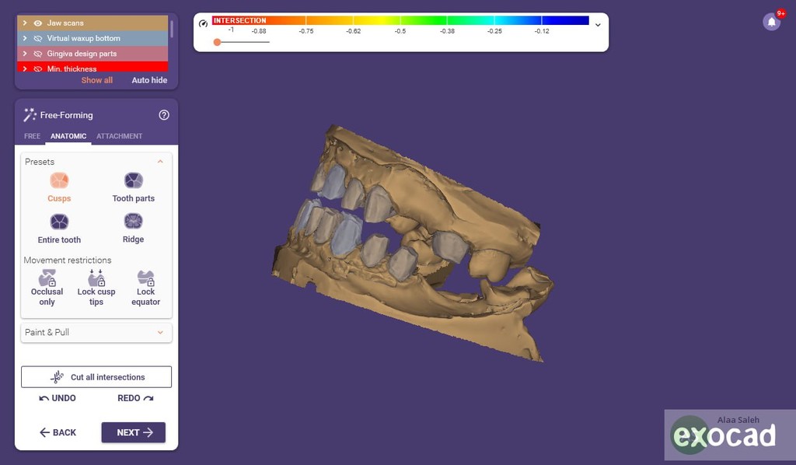Toggle Lock equator restriction
Image resolution: width=796 pixels, height=465 pixels.
click(x=145, y=288)
